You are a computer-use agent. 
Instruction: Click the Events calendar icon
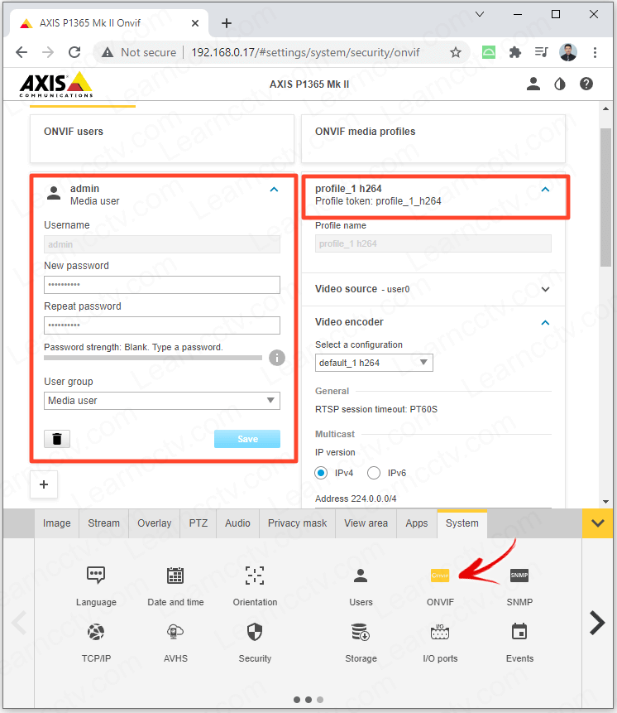[x=519, y=633]
